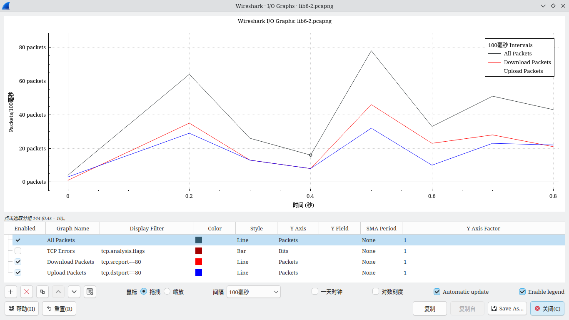Clear all graphs from the list
This screenshot has height=320, width=569.
click(90, 292)
